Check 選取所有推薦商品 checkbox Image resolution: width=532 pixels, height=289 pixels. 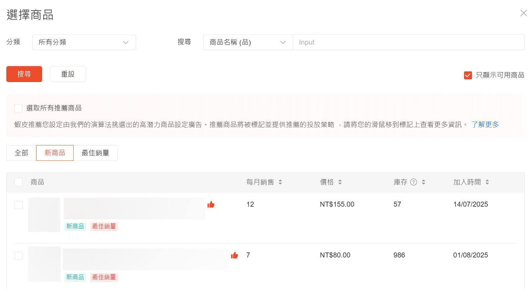tap(18, 108)
